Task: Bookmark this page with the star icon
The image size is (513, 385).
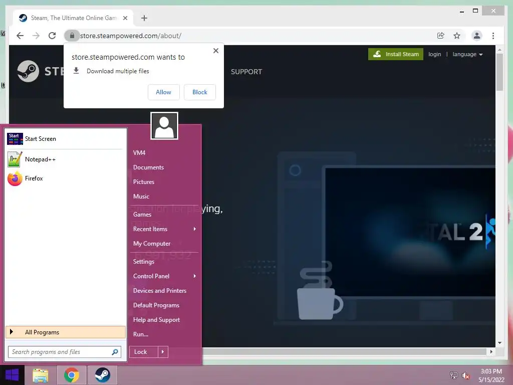Action: coord(457,36)
